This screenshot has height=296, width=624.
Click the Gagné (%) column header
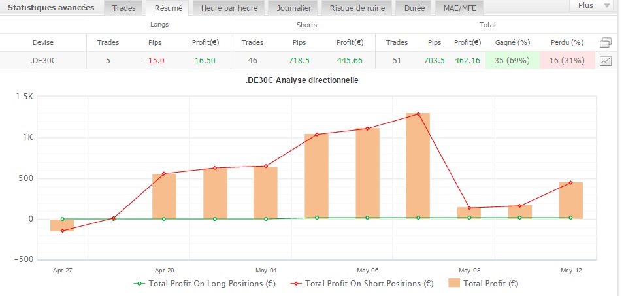512,42
